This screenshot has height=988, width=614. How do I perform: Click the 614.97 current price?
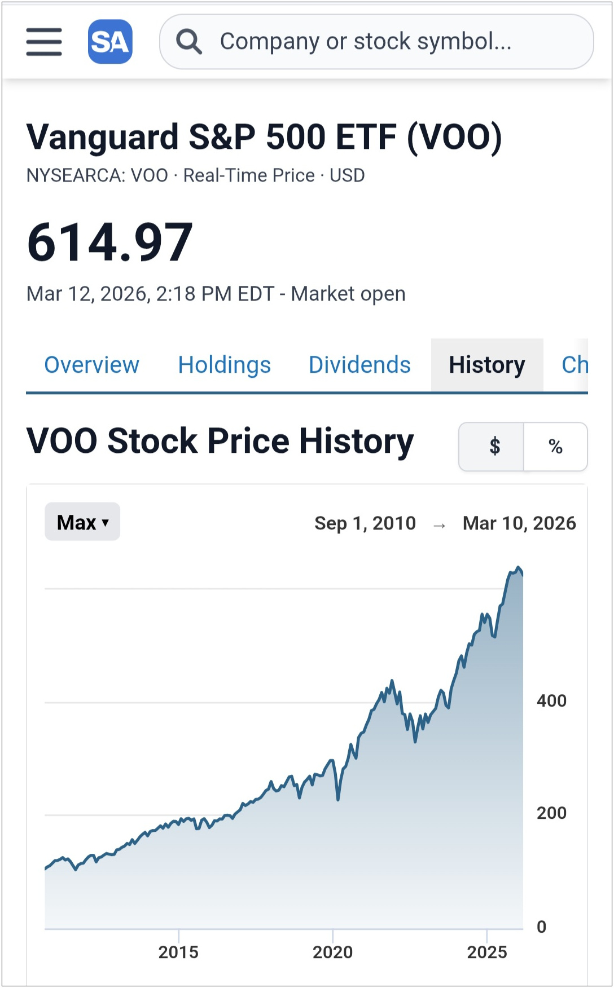[x=110, y=242]
